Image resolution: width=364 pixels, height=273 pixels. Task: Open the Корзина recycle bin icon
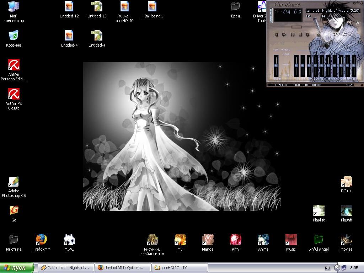pyautogui.click(x=14, y=38)
